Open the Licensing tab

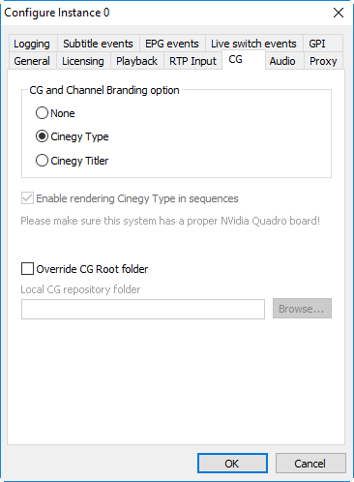click(x=83, y=61)
